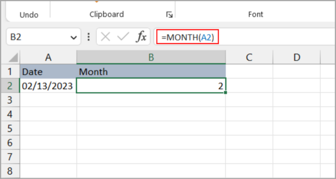Open the Clipboard dialog launcher
The width and height of the screenshot is (336, 179).
pyautogui.click(x=169, y=14)
